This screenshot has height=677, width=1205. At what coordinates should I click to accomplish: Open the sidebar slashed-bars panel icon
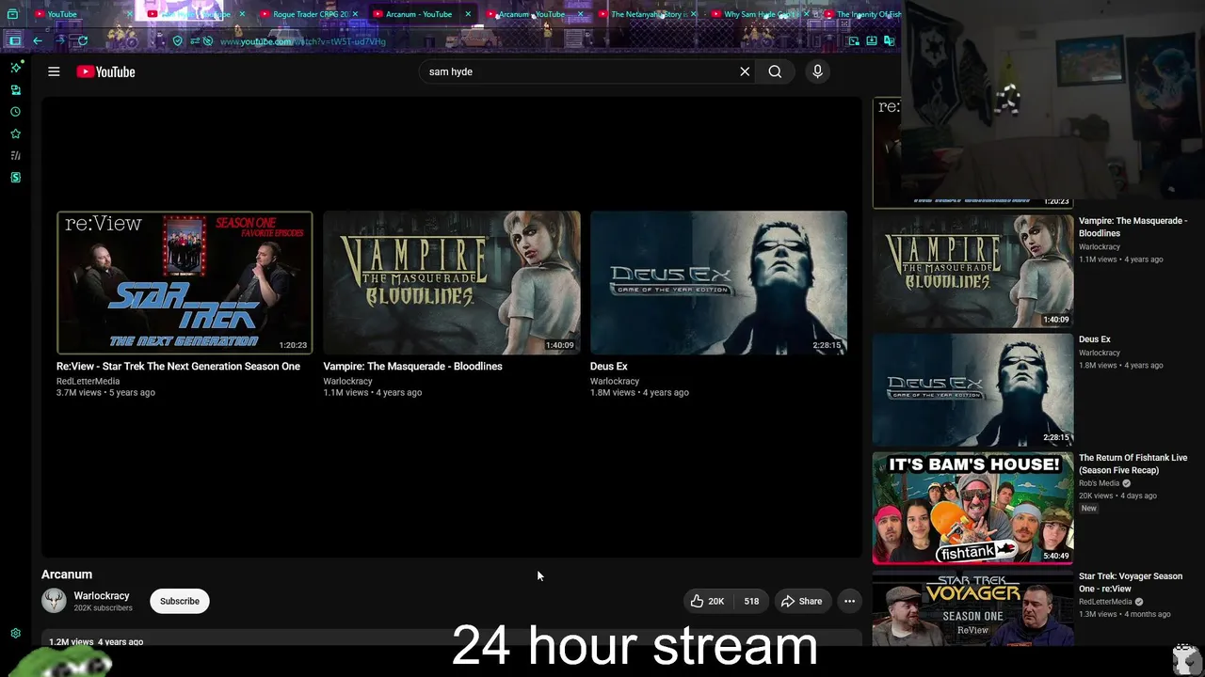(x=15, y=155)
